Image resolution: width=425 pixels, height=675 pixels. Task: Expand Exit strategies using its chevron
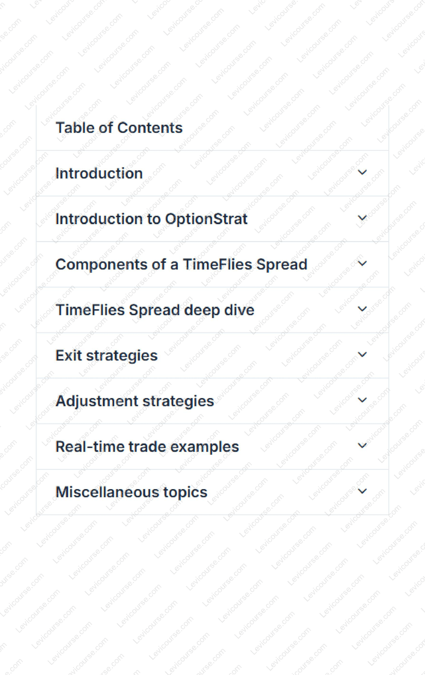[362, 355]
